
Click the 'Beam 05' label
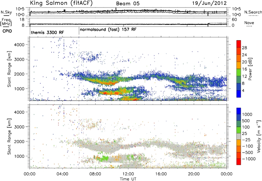click(x=128, y=4)
